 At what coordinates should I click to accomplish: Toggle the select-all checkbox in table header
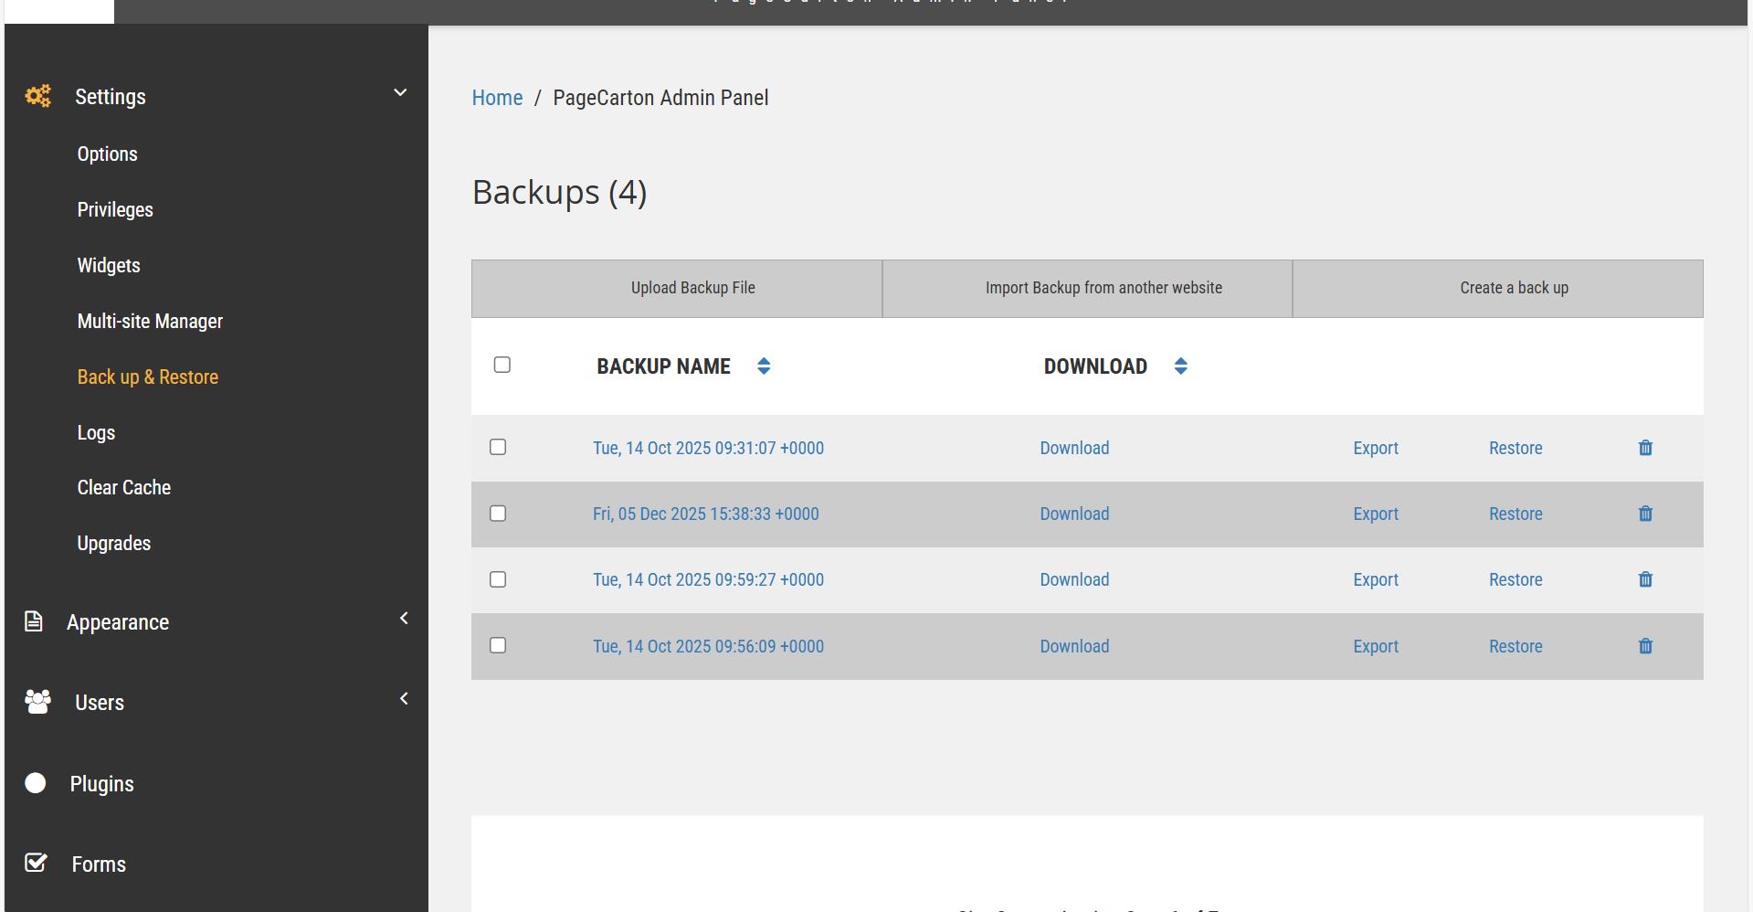click(x=502, y=365)
